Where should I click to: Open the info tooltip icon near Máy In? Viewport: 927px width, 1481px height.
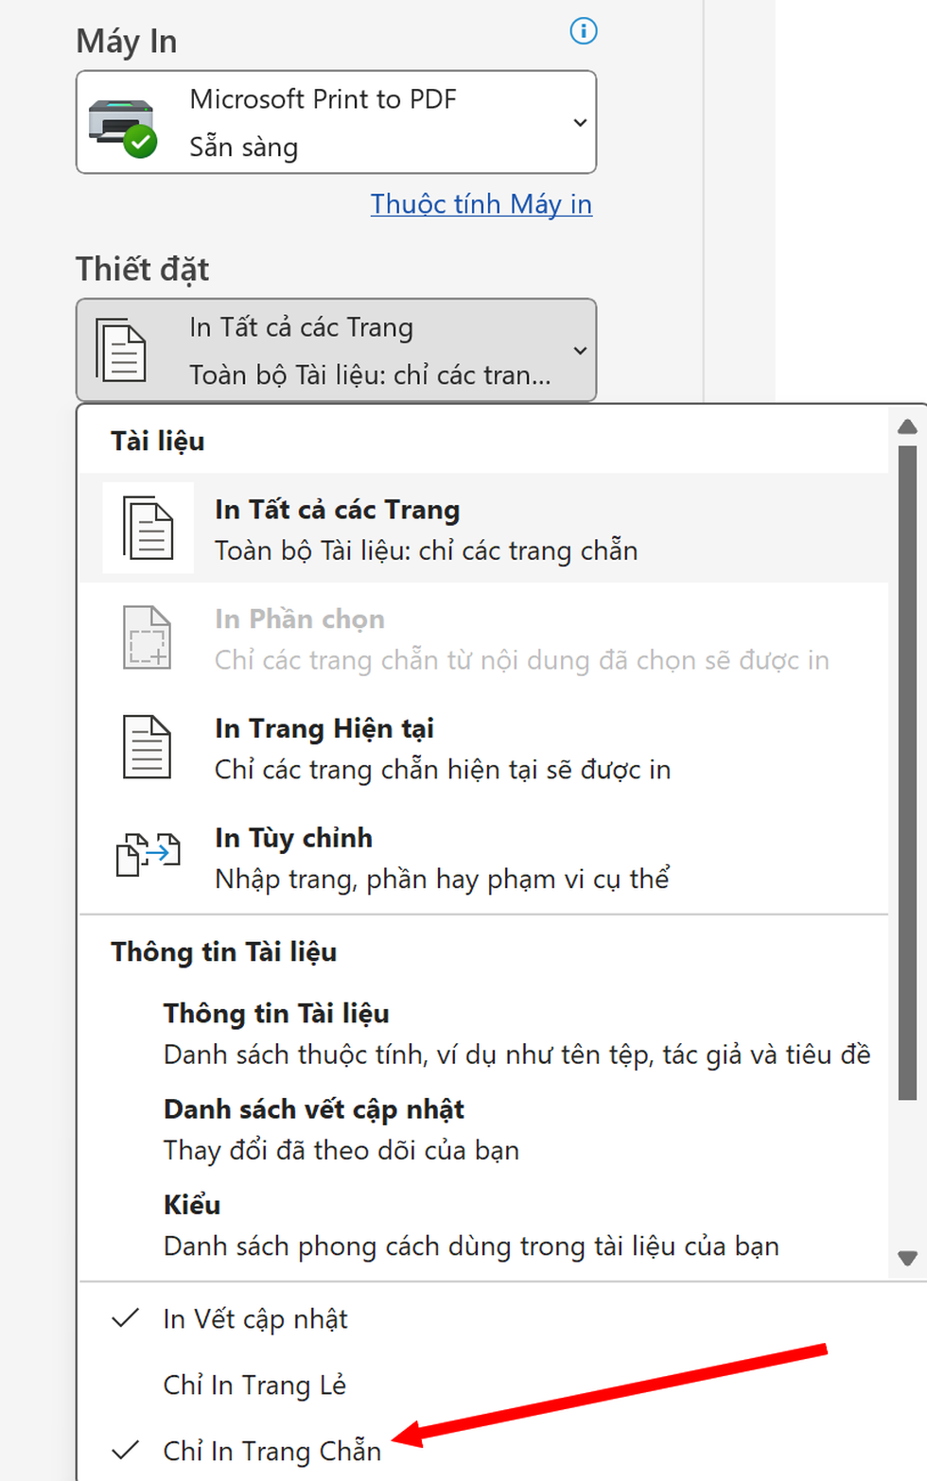(584, 31)
